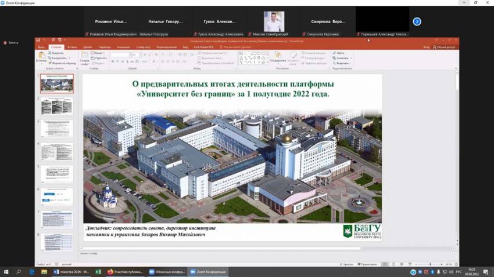Expand the Выделить (Select) dropdown
The image size is (494, 277).
[342, 63]
